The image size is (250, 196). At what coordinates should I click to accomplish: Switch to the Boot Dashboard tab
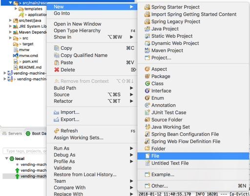(x=36, y=134)
